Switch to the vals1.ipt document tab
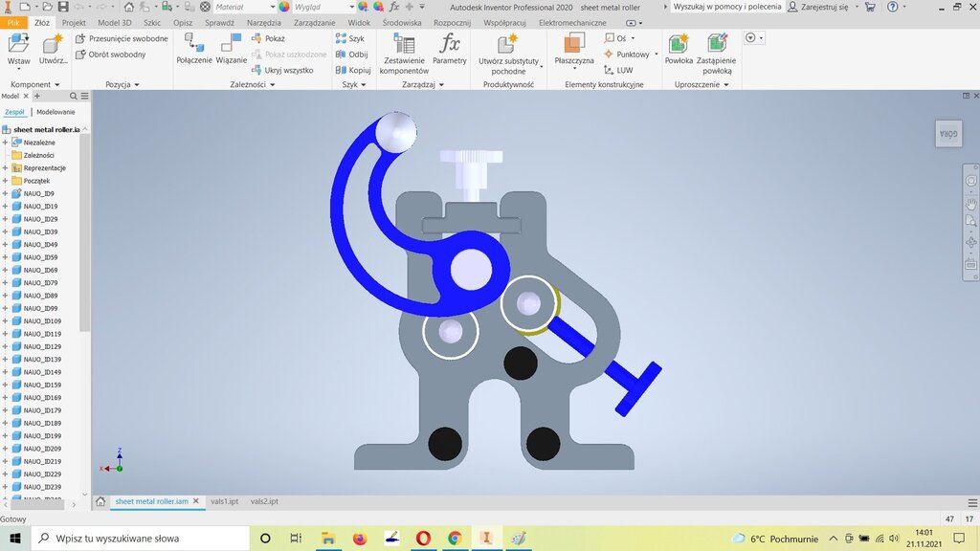The width and height of the screenshot is (980, 551). [x=224, y=501]
